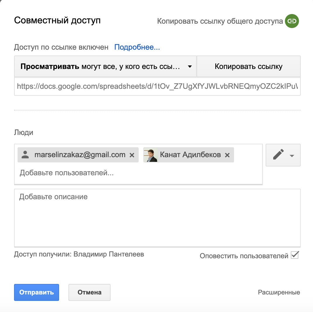Screen dimensions: 313x312
Task: Click the green copy-link chain icon
Action: (292, 21)
